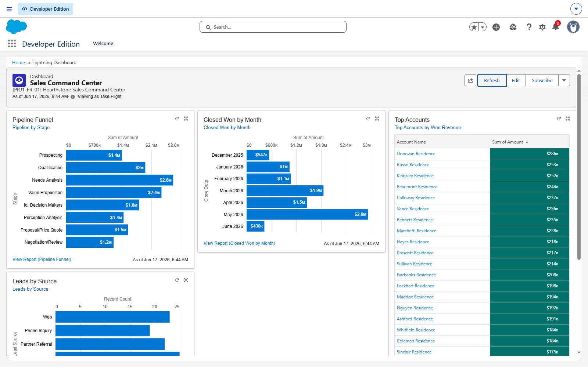This screenshot has height=367, width=588.
Task: Click the Needs Analysis $2.6M bar
Action: coord(119,180)
